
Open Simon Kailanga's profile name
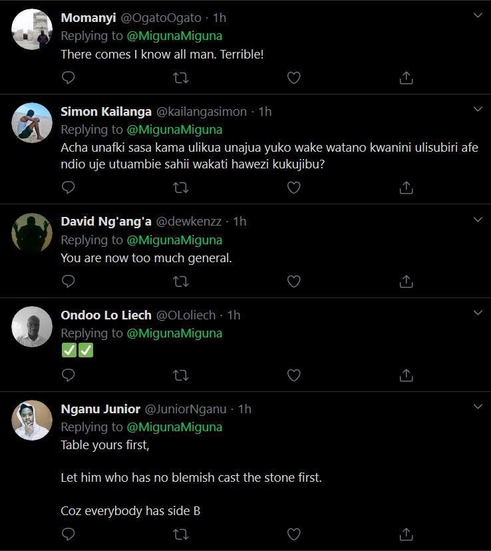coord(106,112)
